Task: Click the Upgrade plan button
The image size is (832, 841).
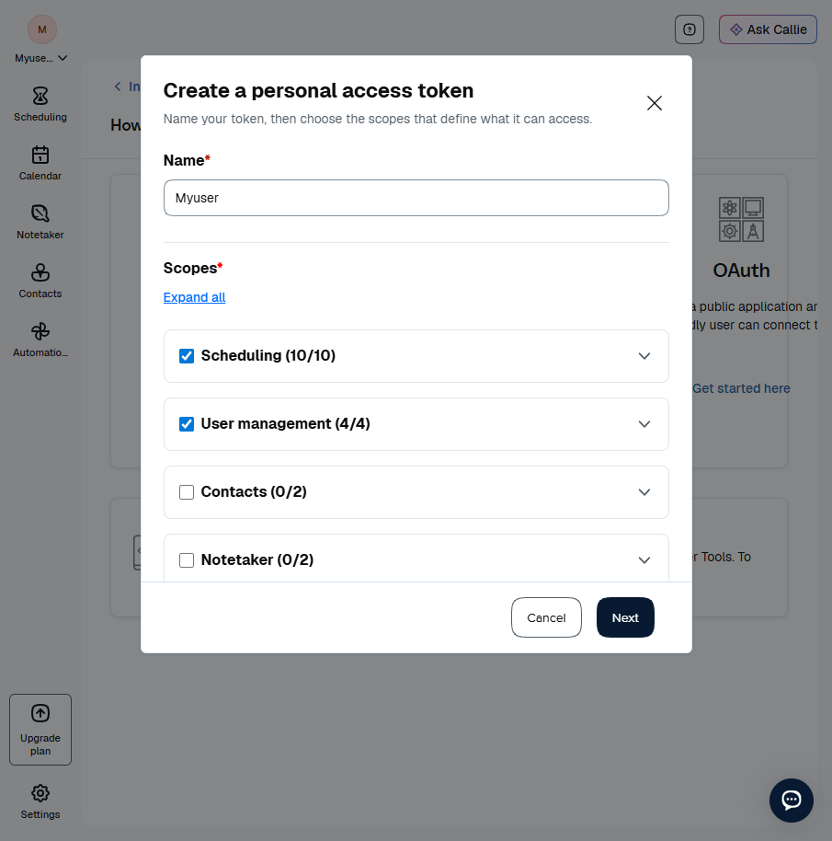Action: tap(40, 730)
